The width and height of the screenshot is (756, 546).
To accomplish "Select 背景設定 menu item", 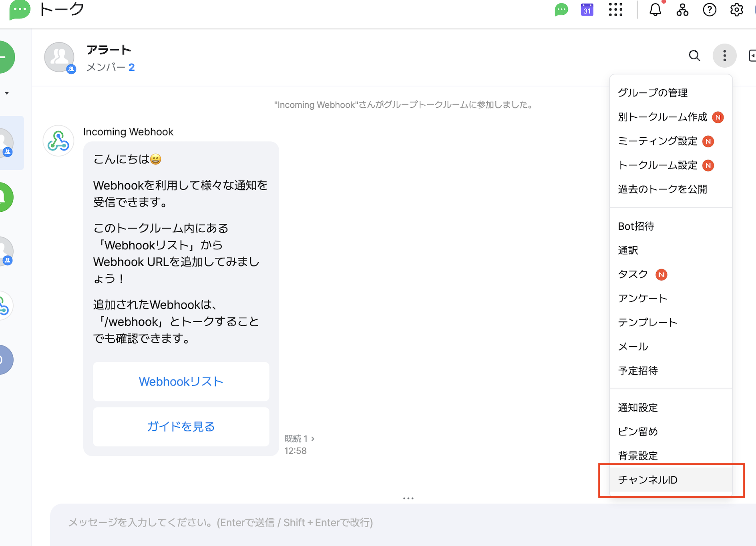I will click(671, 456).
